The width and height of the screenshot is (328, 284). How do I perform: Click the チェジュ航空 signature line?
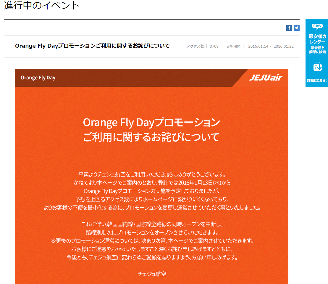coord(152,274)
